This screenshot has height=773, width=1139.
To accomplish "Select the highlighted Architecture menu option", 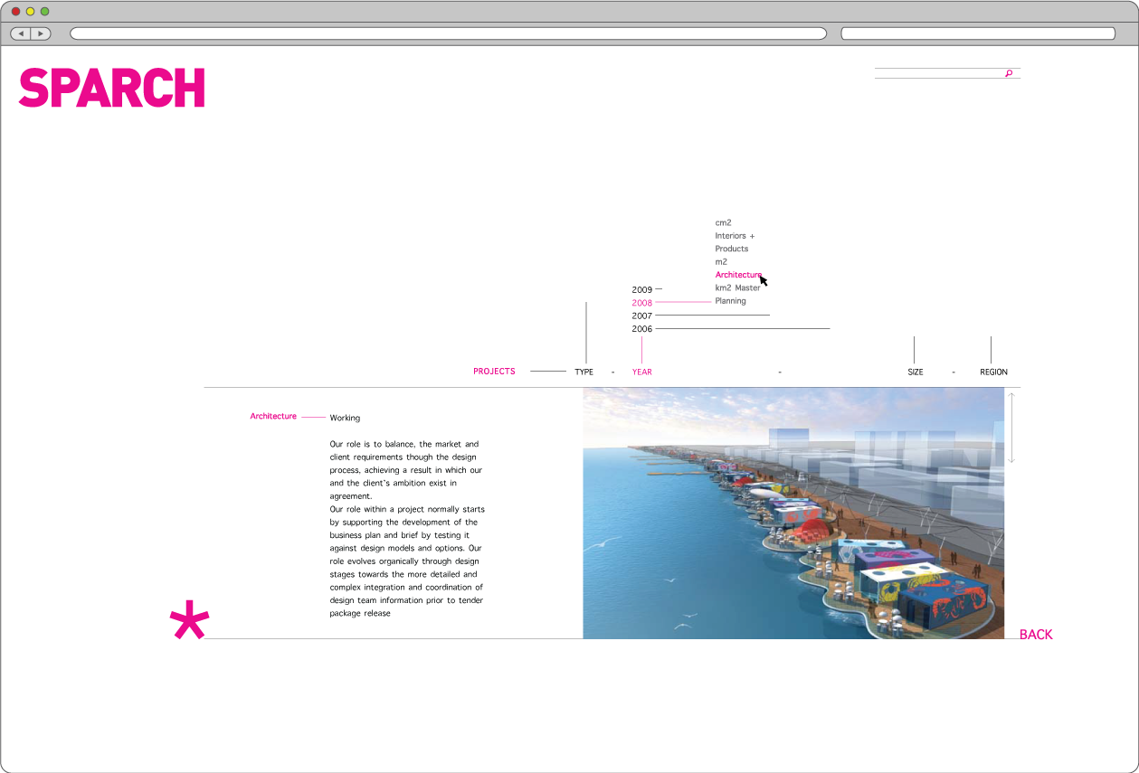I will click(x=738, y=275).
